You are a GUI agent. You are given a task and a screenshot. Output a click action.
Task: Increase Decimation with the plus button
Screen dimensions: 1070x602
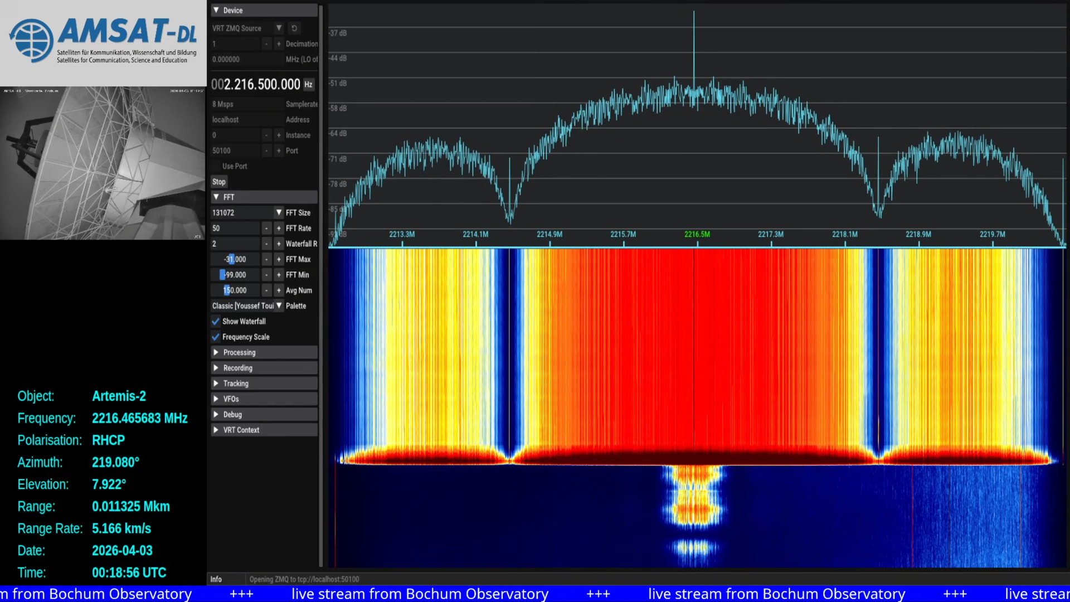(279, 43)
